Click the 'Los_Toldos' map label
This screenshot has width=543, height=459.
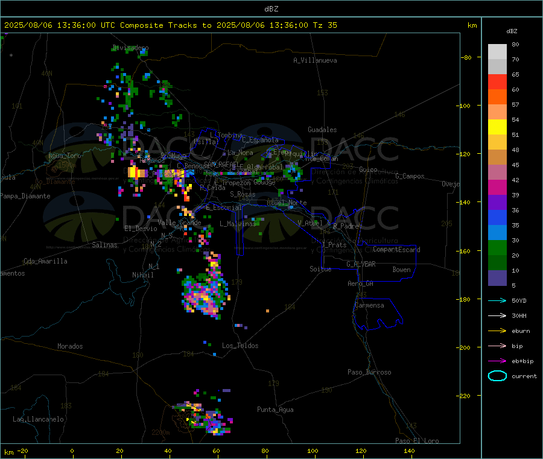tap(240, 346)
